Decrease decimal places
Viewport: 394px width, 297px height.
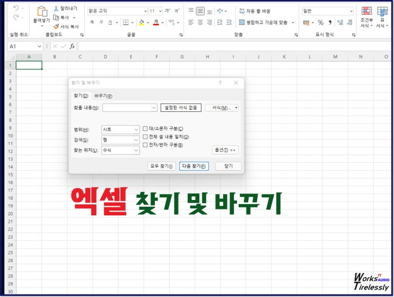(349, 23)
